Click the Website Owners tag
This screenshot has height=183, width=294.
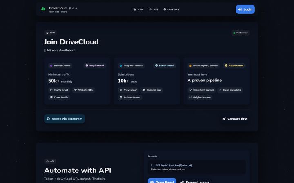coord(60,65)
